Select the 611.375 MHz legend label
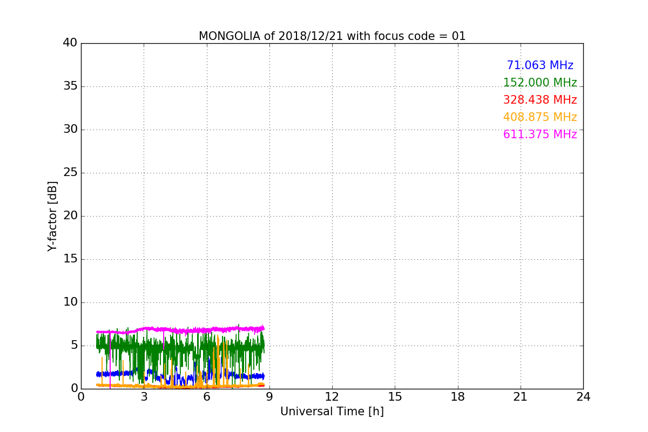 [x=540, y=134]
